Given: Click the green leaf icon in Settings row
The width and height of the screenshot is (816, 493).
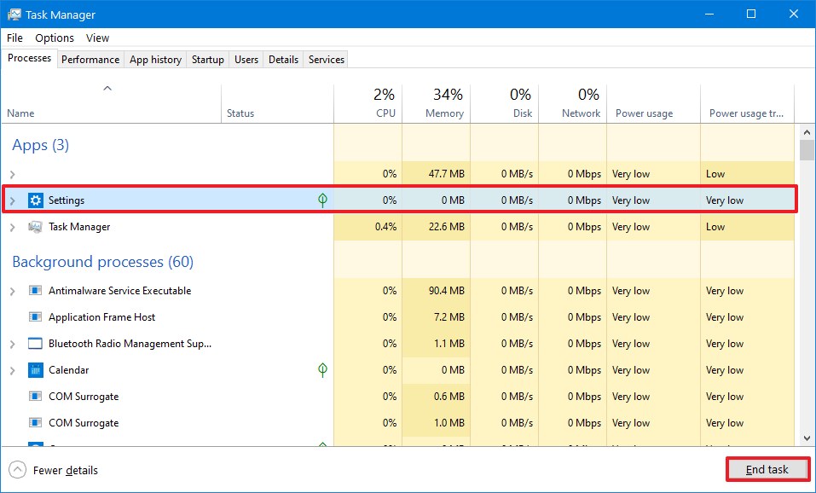Looking at the screenshot, I should click(322, 200).
